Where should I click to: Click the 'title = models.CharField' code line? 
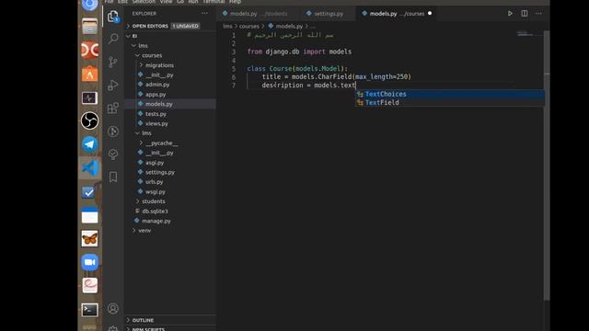pyautogui.click(x=337, y=76)
